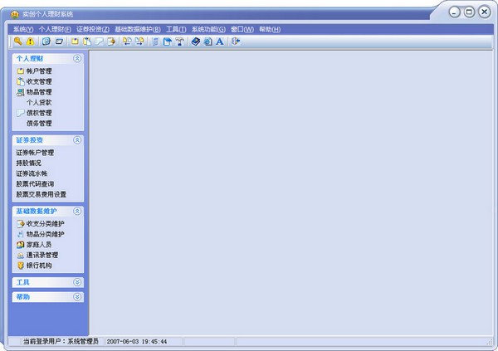498x351 pixels.
Task: Open 债权管理 in the sidebar
Action: click(39, 113)
